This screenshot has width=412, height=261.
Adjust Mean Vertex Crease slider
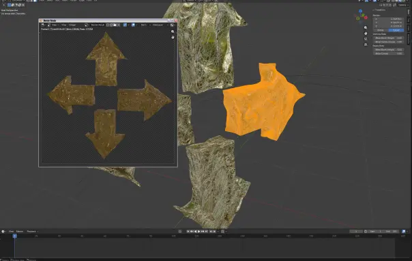pyautogui.click(x=389, y=42)
